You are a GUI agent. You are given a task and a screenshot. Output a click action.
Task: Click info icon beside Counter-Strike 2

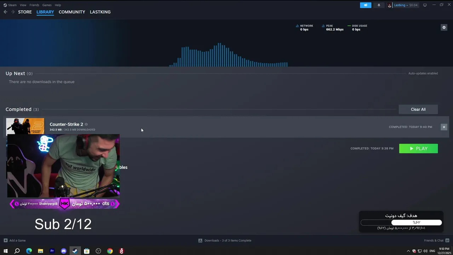point(86,124)
